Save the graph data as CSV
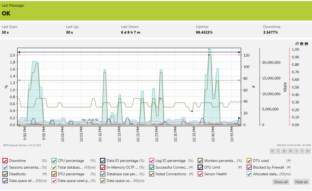Viewport: 312px width, 191px height. (306, 44)
